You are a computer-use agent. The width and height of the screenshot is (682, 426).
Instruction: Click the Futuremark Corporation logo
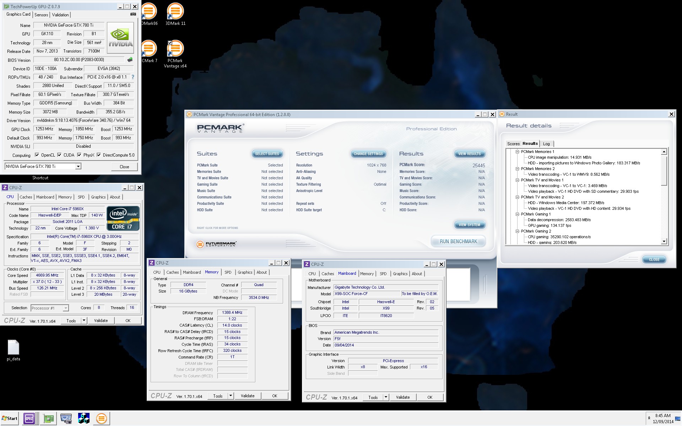(x=216, y=244)
